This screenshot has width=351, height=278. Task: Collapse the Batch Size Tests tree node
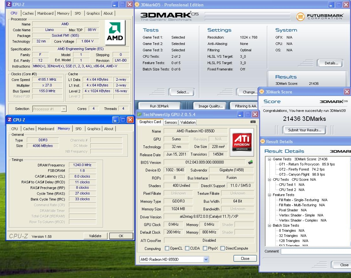[270, 225]
